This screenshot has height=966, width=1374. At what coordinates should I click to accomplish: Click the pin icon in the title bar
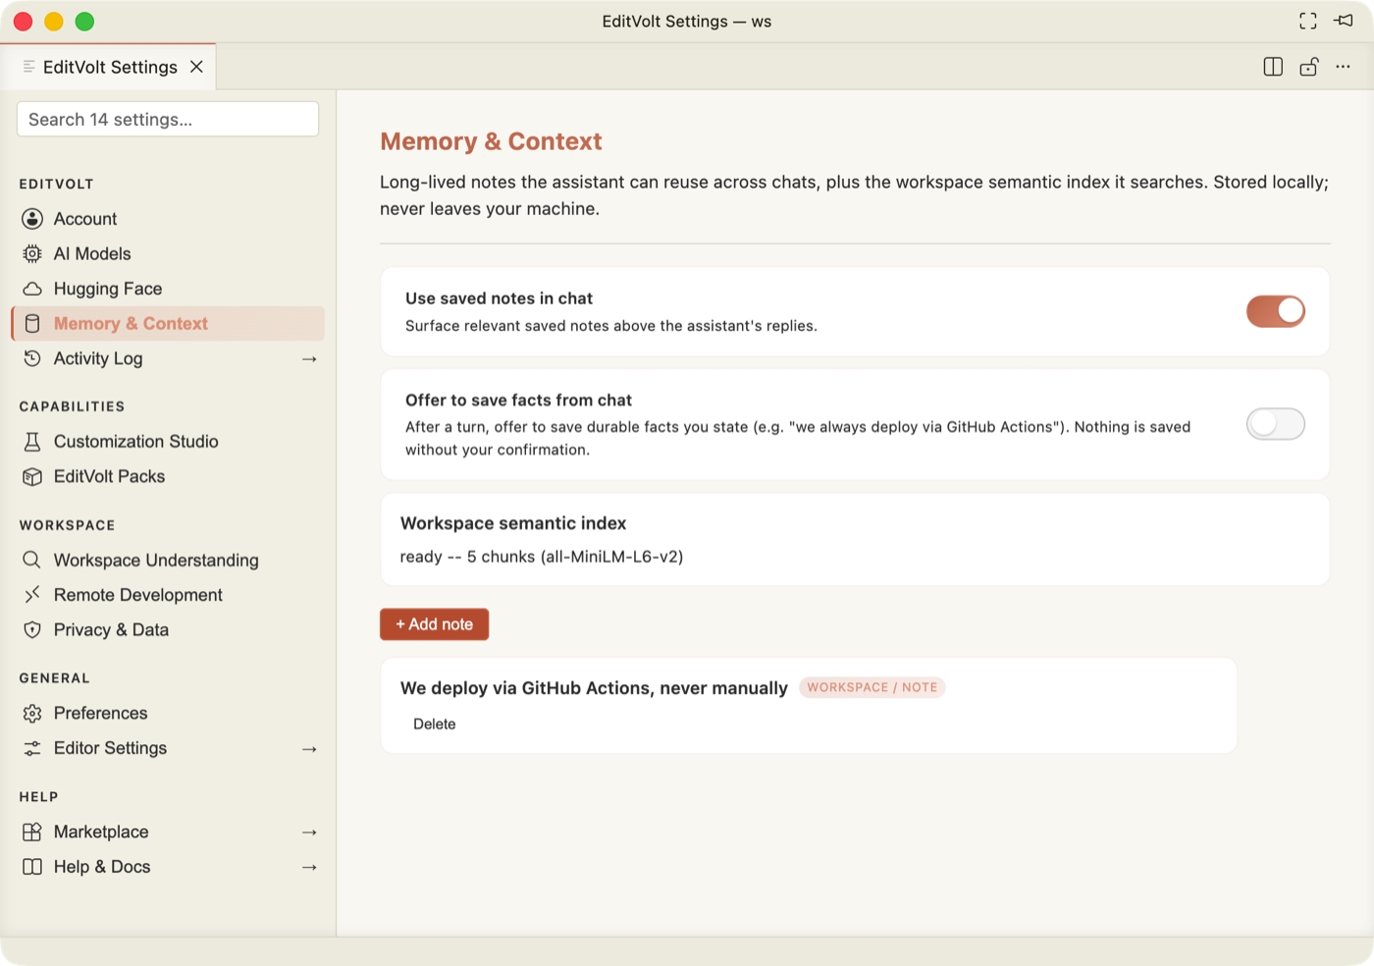pyautogui.click(x=1344, y=21)
